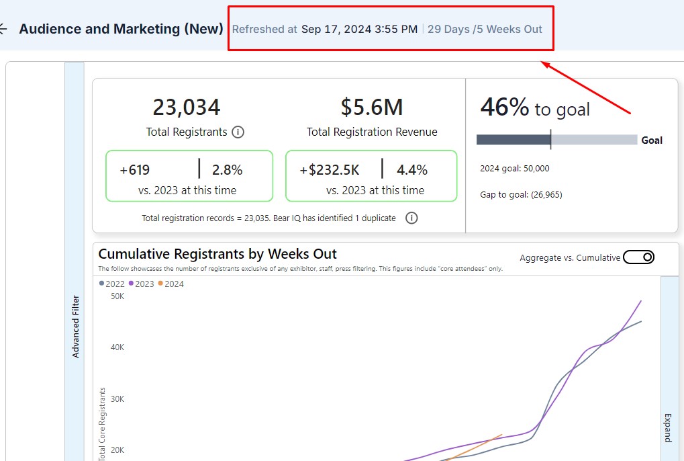Click the info icon next to Total Registrants
Screen dimensions: 684x461
click(x=238, y=132)
